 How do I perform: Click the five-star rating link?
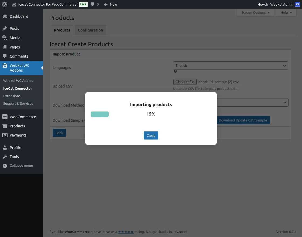click(126, 232)
